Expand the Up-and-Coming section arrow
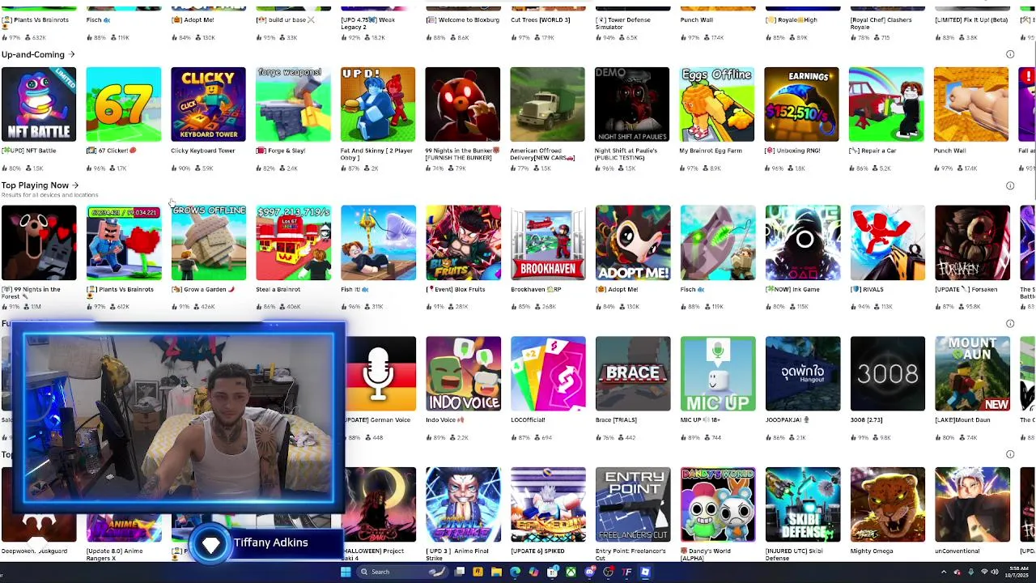 (71, 55)
